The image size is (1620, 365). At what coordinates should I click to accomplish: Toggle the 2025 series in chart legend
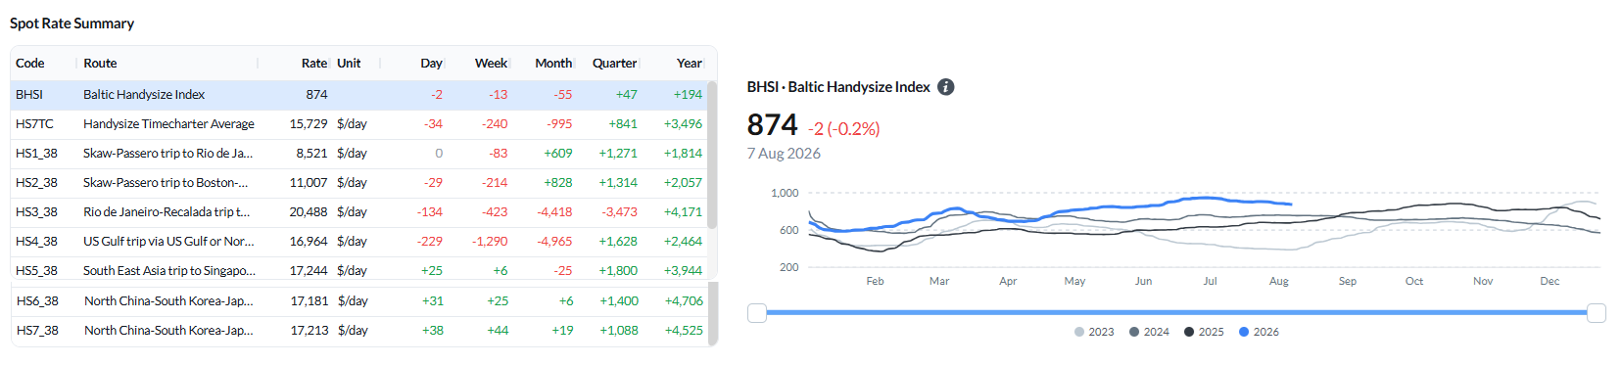(x=1204, y=332)
